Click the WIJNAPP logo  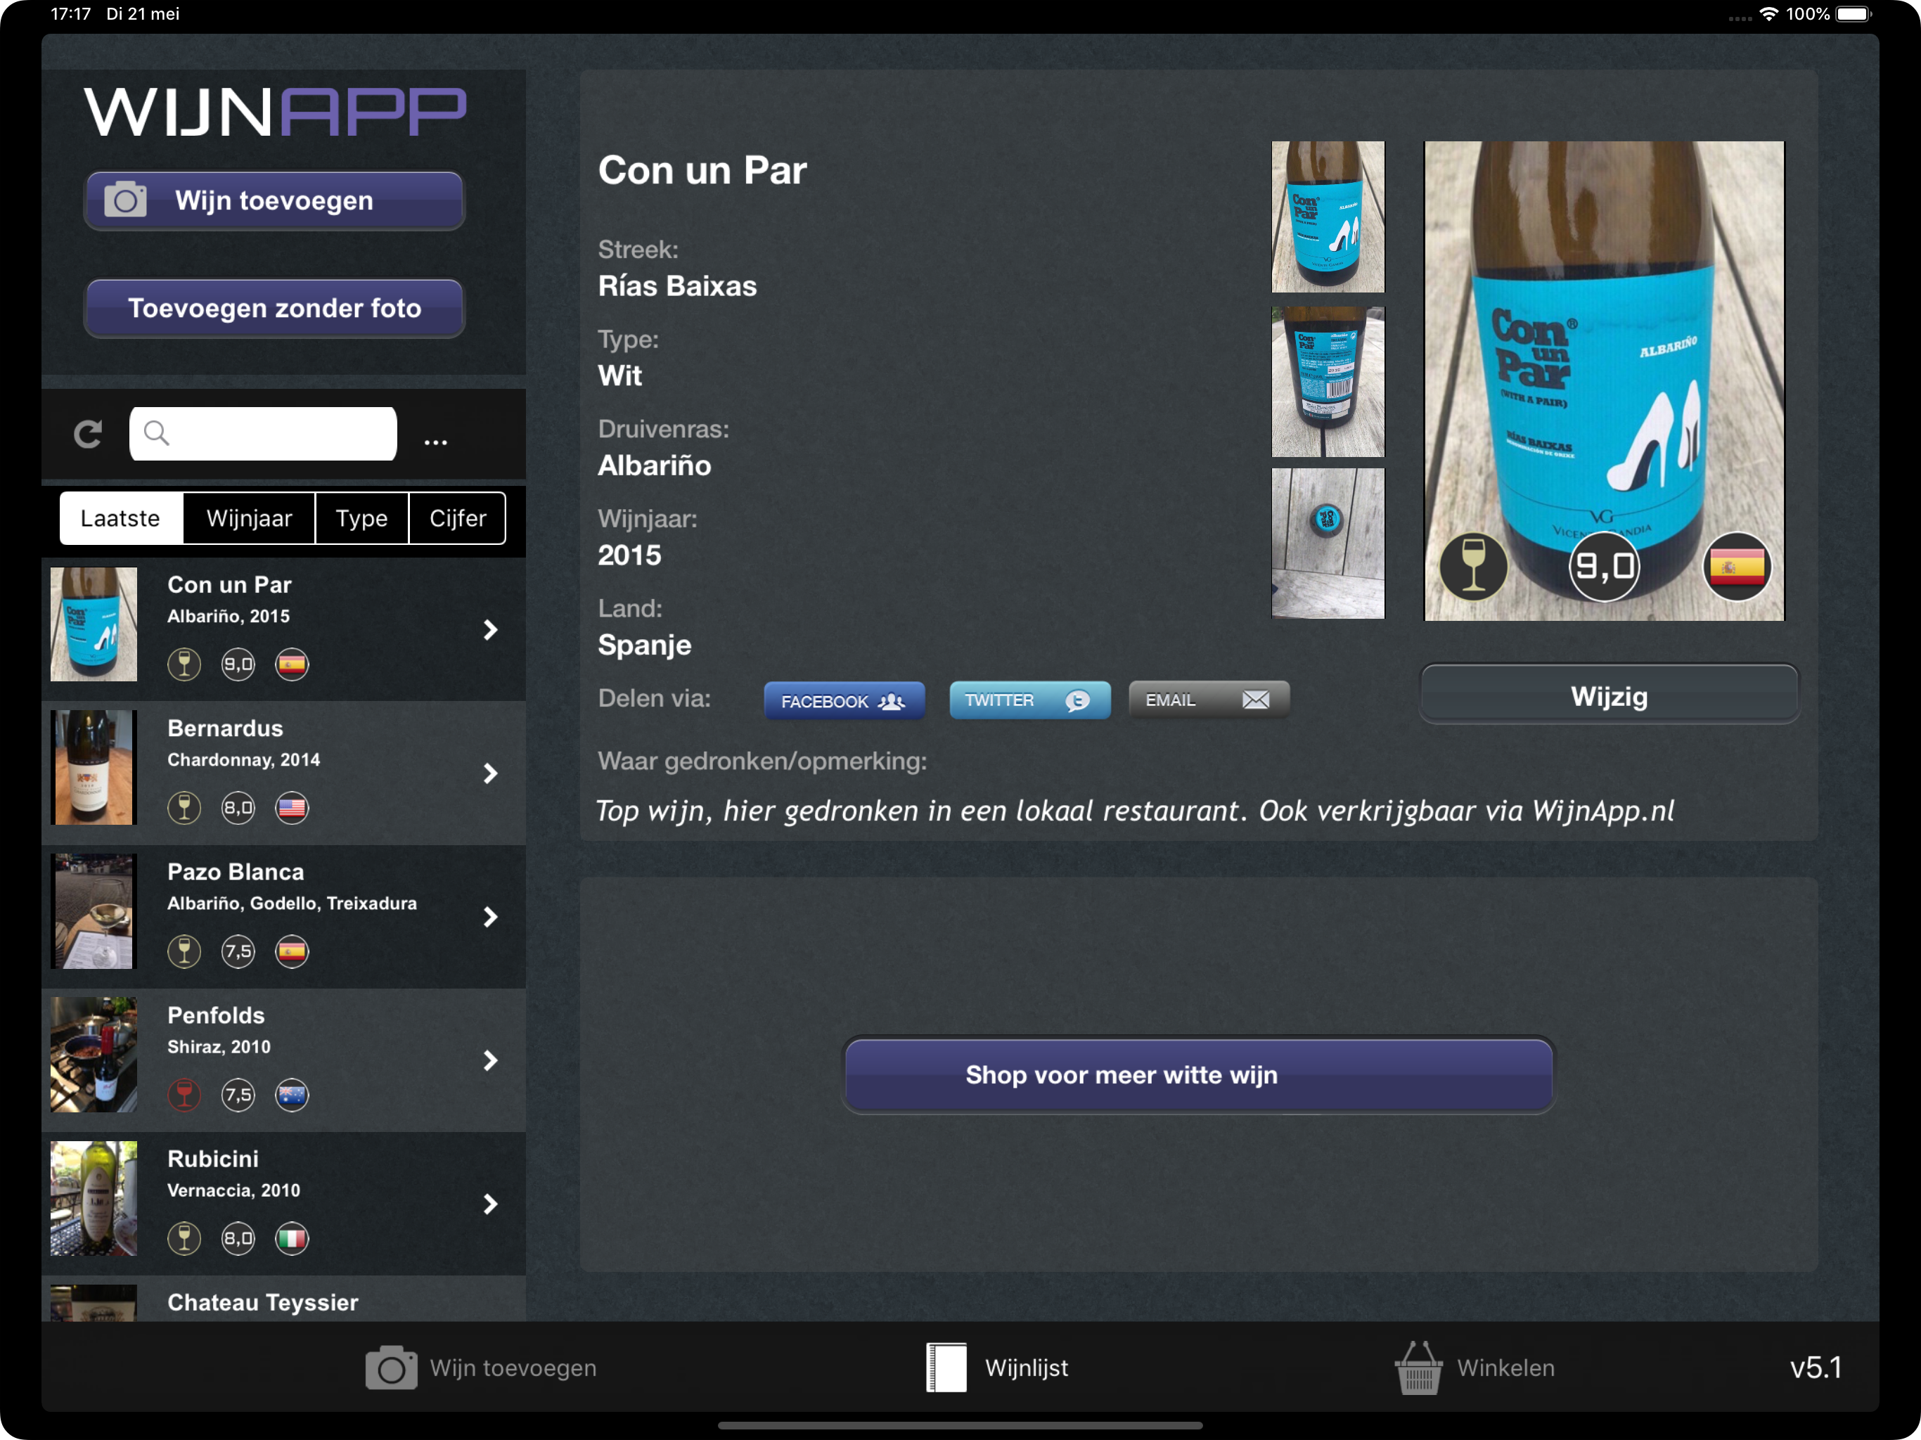(276, 112)
